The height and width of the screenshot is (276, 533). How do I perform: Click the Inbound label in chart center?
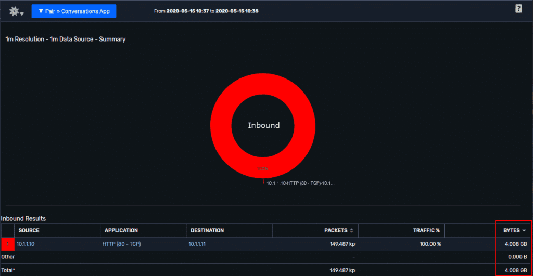click(x=264, y=125)
